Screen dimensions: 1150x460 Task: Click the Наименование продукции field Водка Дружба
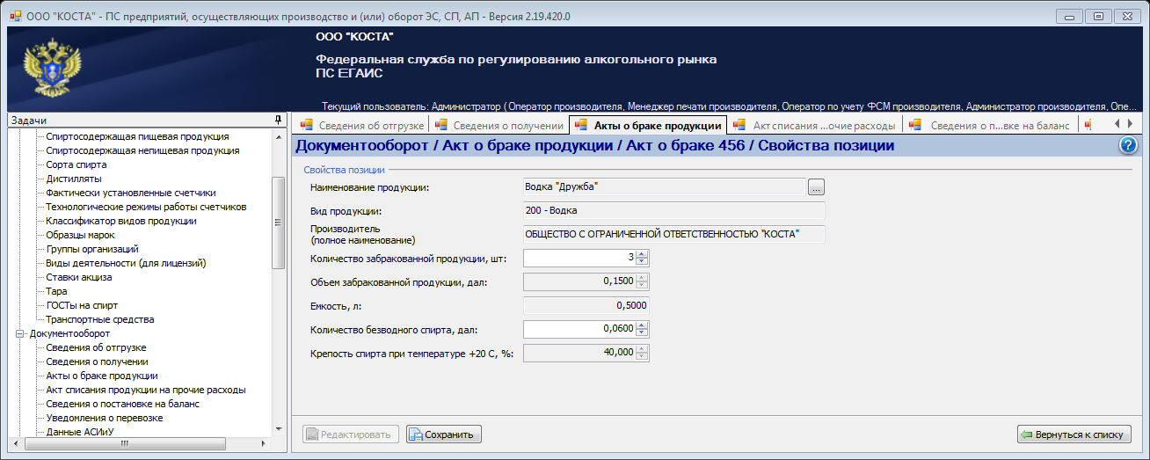click(x=664, y=186)
